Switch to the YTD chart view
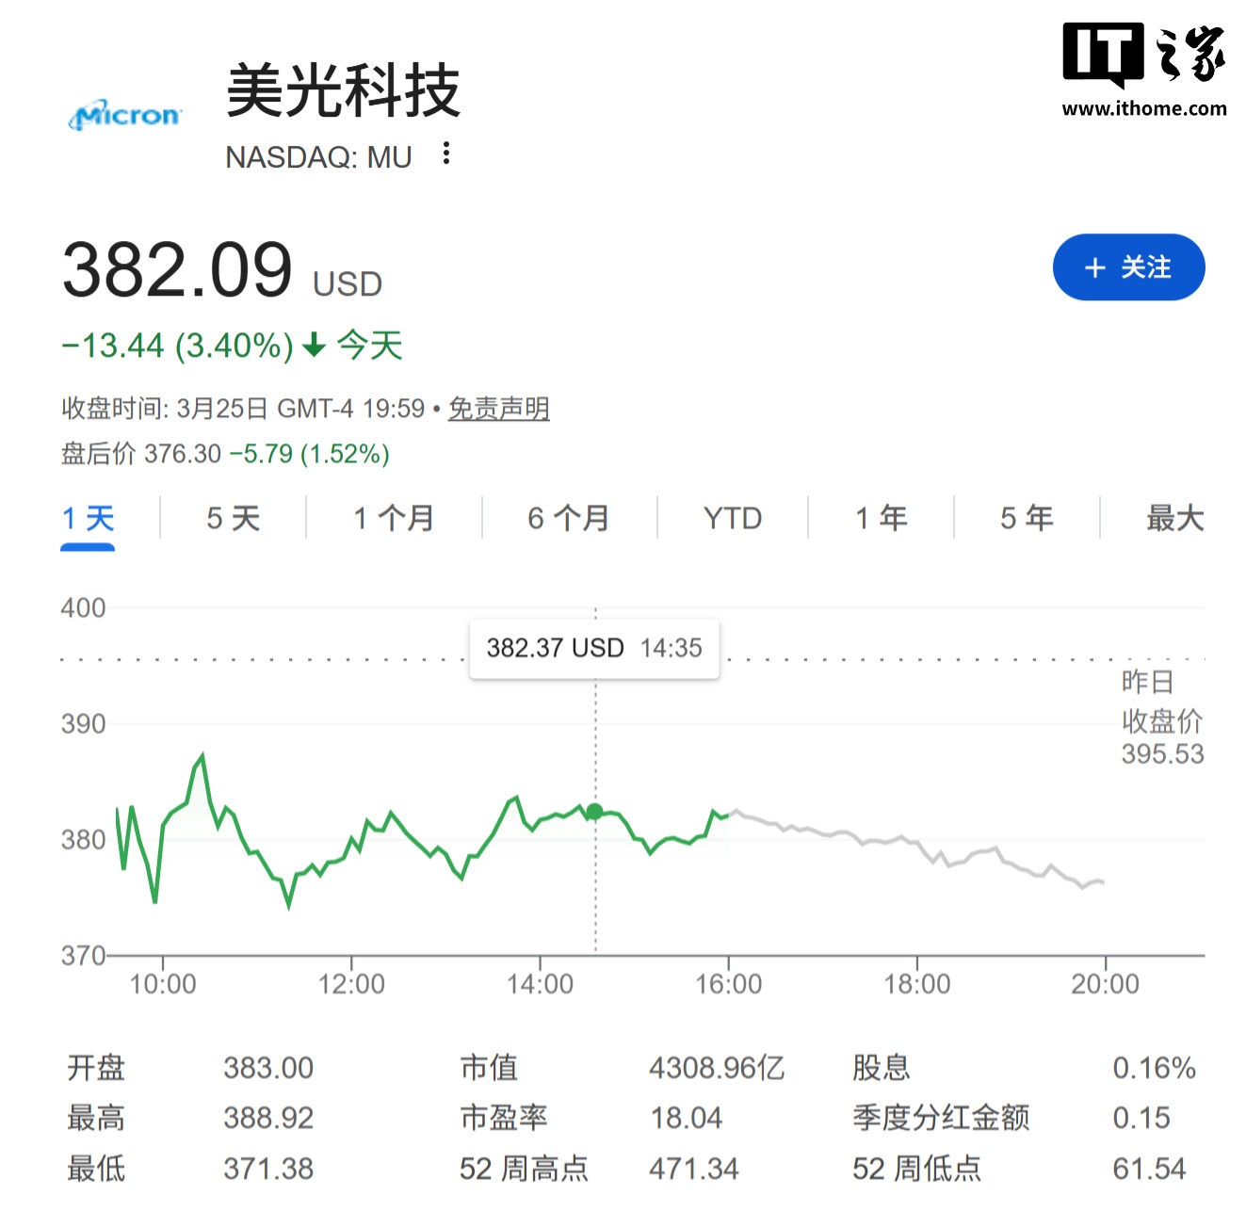The image size is (1246, 1211). [731, 518]
